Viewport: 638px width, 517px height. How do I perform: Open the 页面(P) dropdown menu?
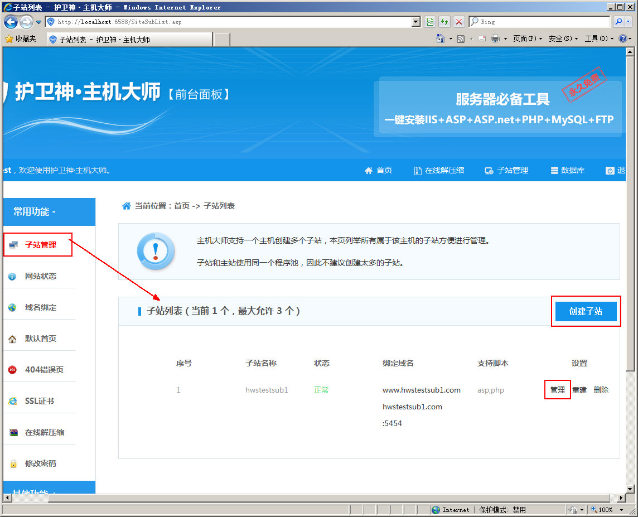click(527, 39)
